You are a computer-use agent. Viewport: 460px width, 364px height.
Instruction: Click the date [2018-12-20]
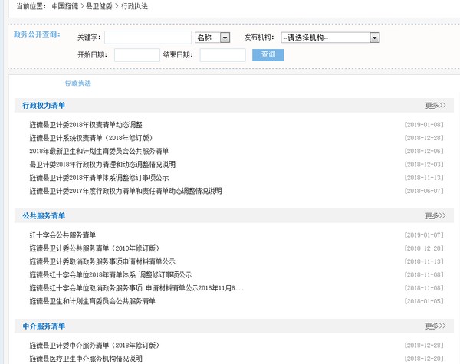pos(424,359)
